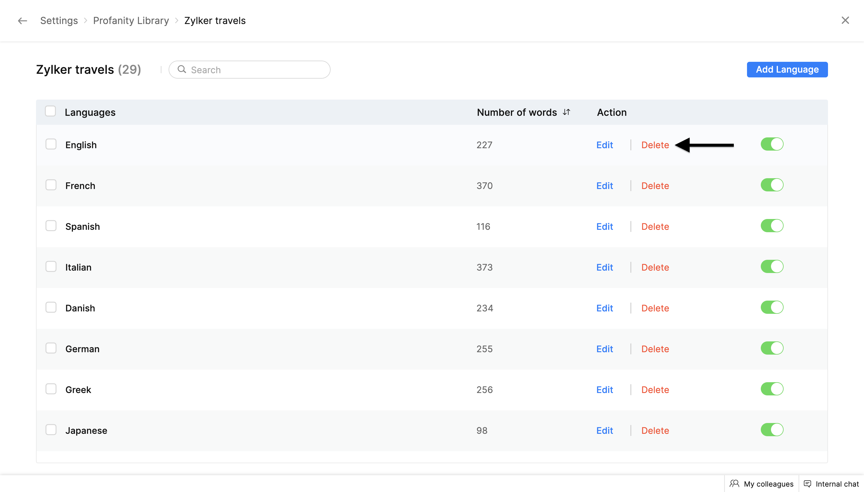Disable the French language toggle

click(x=772, y=185)
